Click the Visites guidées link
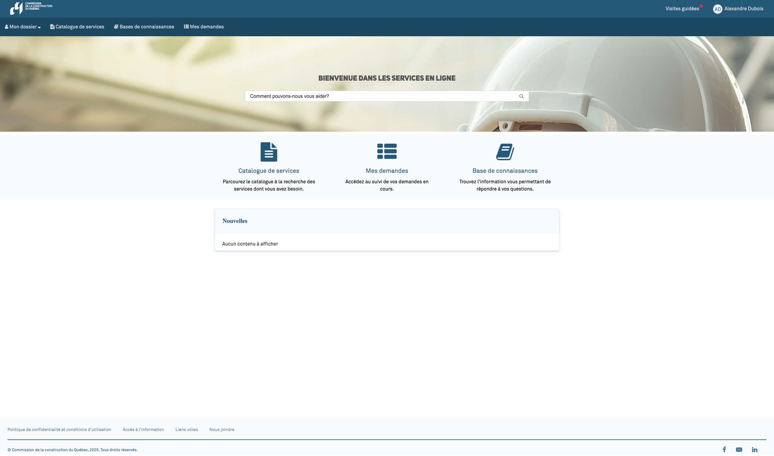Image resolution: width=774 pixels, height=456 pixels. (682, 8)
